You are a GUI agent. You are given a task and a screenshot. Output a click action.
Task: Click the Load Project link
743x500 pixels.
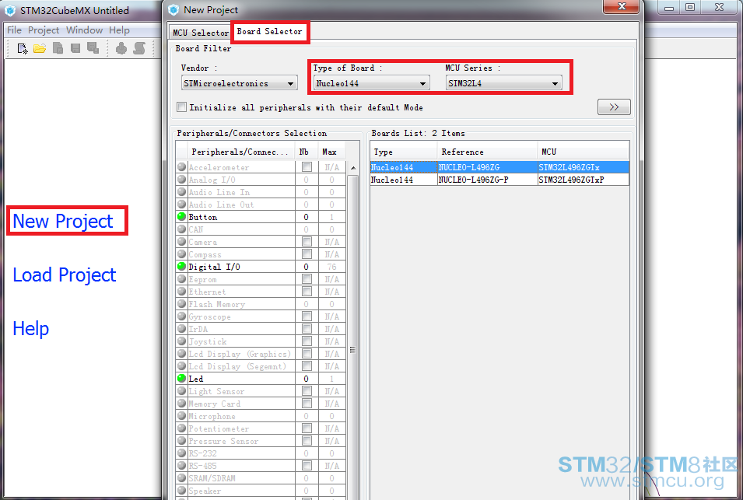click(65, 275)
